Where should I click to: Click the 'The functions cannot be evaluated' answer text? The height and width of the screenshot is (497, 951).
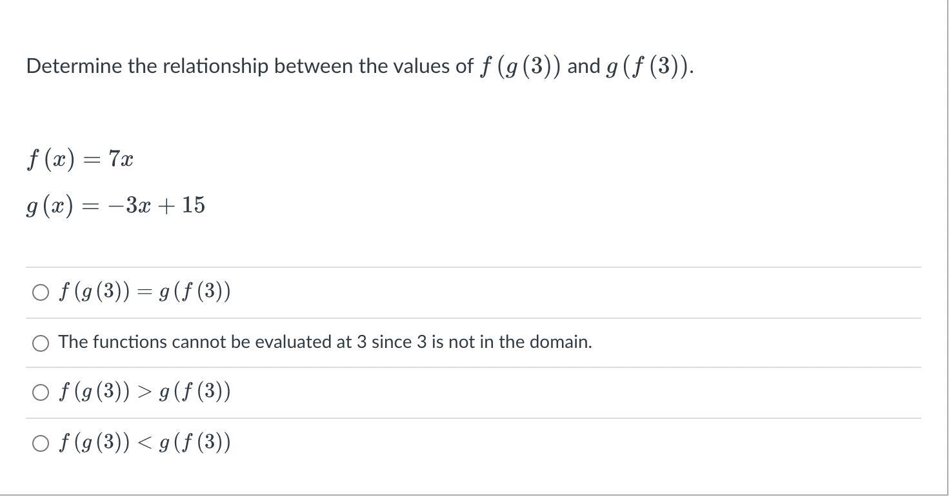[x=325, y=342]
